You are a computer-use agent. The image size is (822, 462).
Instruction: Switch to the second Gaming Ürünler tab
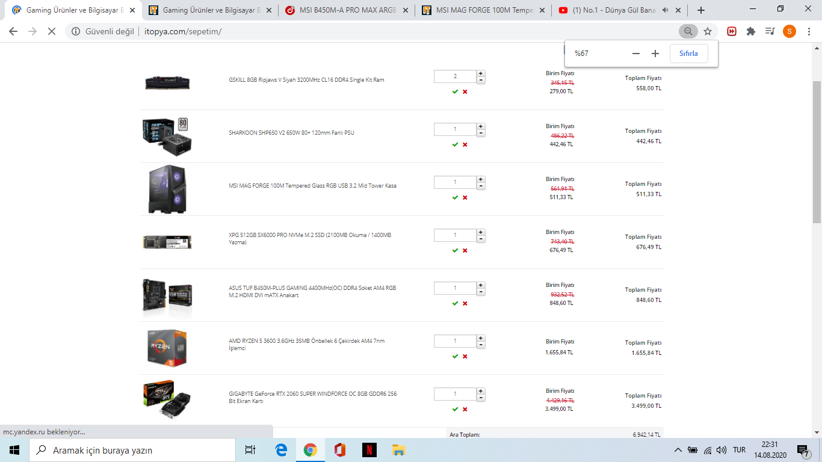[209, 10]
